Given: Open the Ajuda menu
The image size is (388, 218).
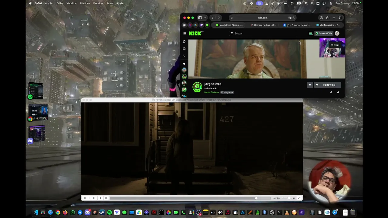Looking at the screenshot, I should pyautogui.click(x=120, y=3).
